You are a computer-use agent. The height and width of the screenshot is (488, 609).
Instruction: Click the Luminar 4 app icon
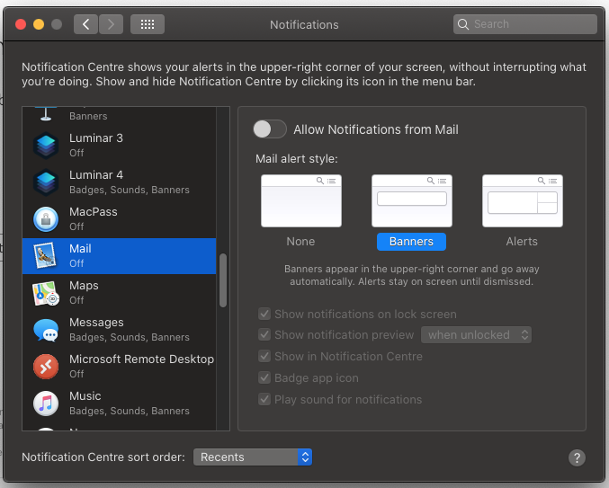click(x=46, y=182)
